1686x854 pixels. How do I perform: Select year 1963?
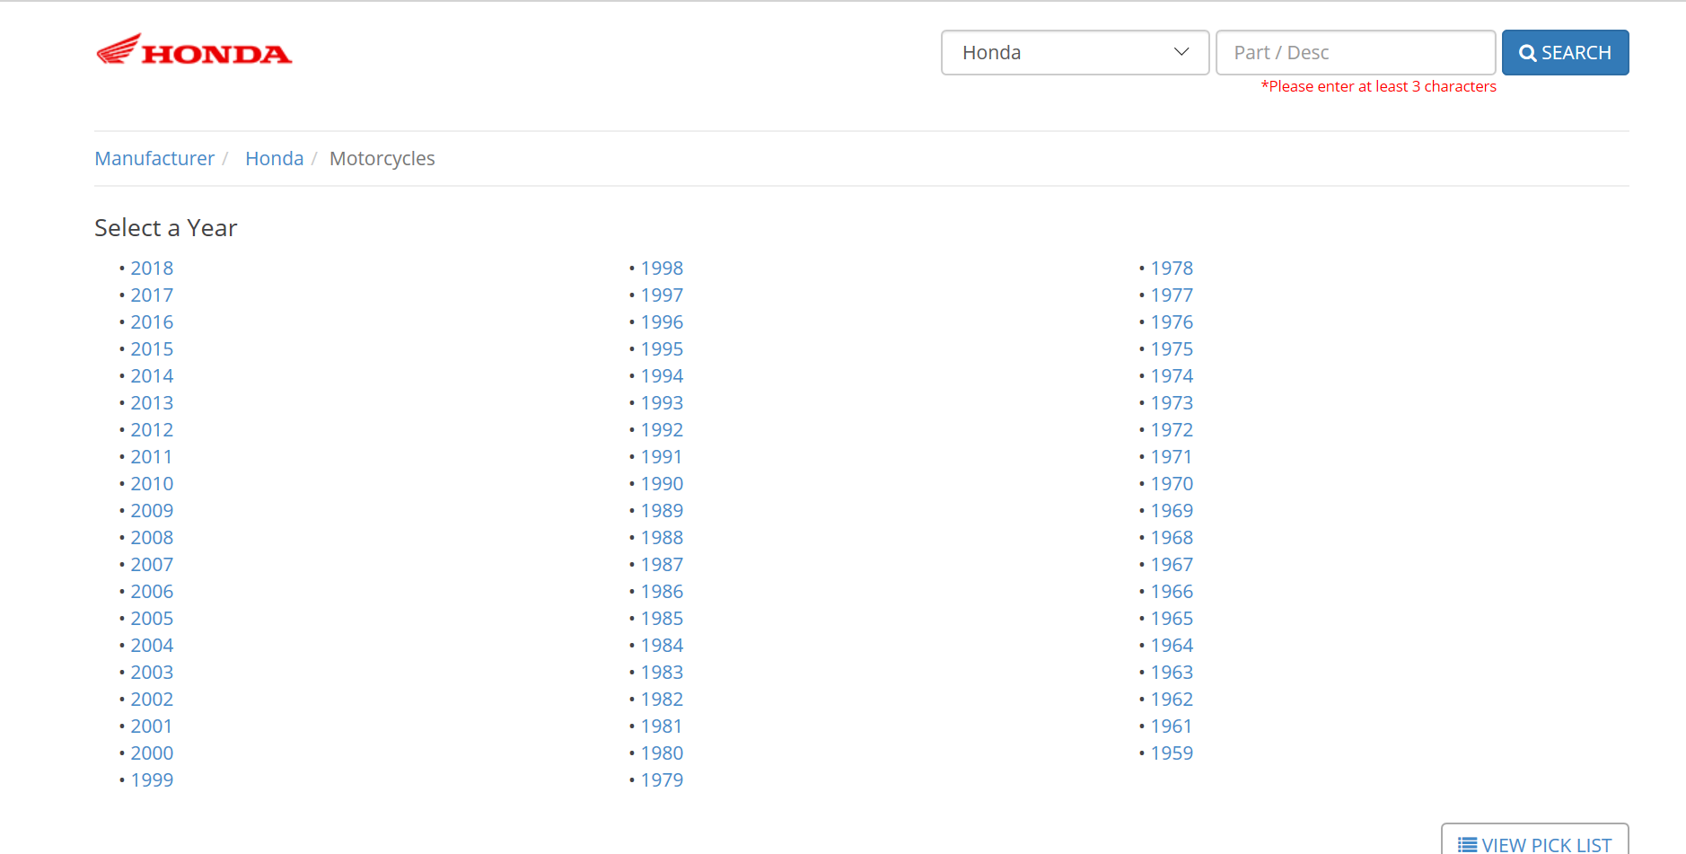(x=1172, y=673)
